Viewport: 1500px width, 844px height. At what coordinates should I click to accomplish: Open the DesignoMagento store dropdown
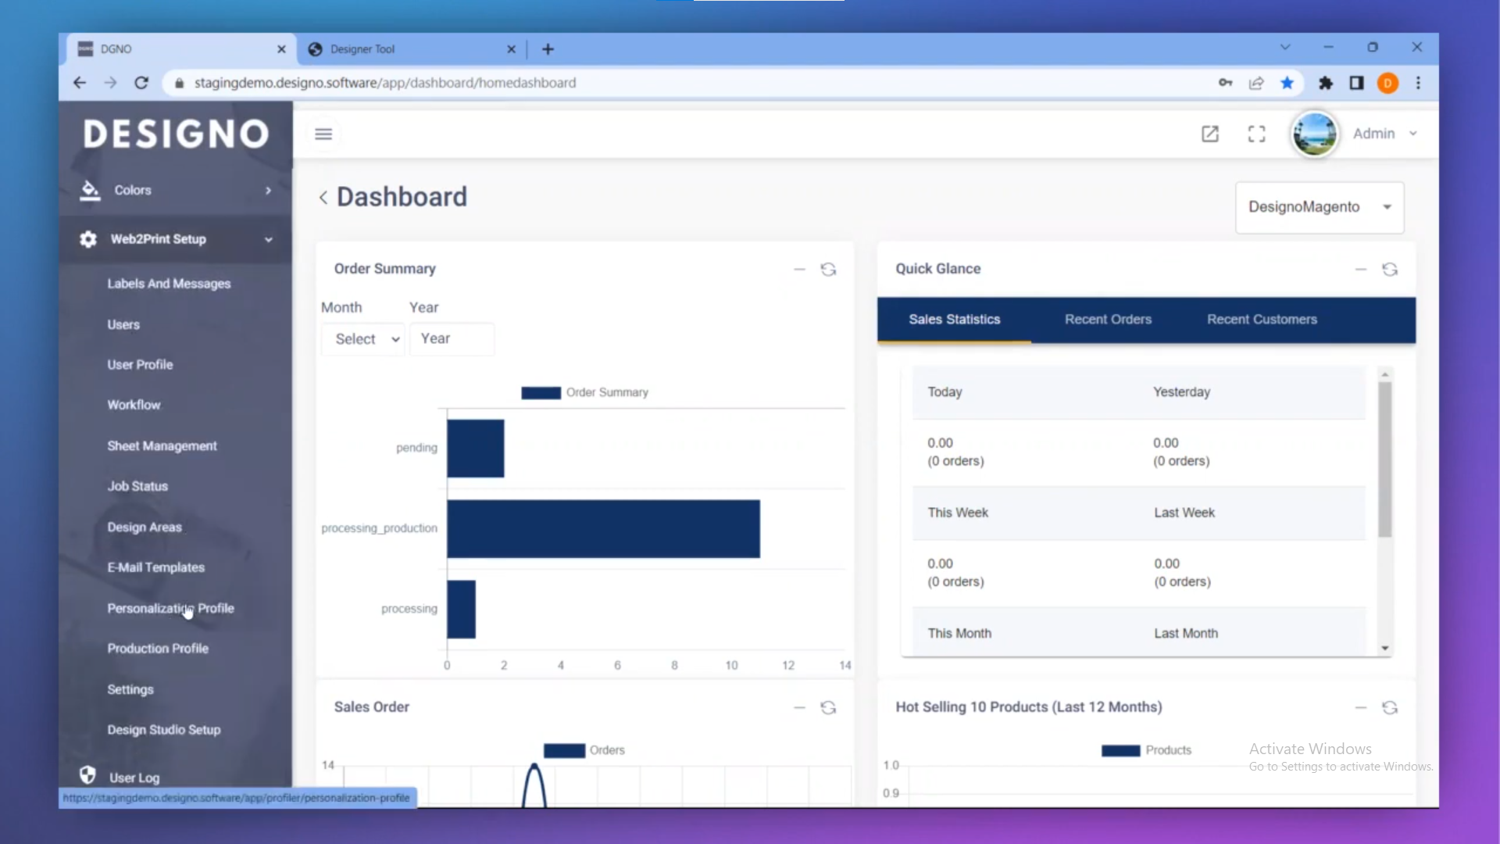tap(1320, 207)
